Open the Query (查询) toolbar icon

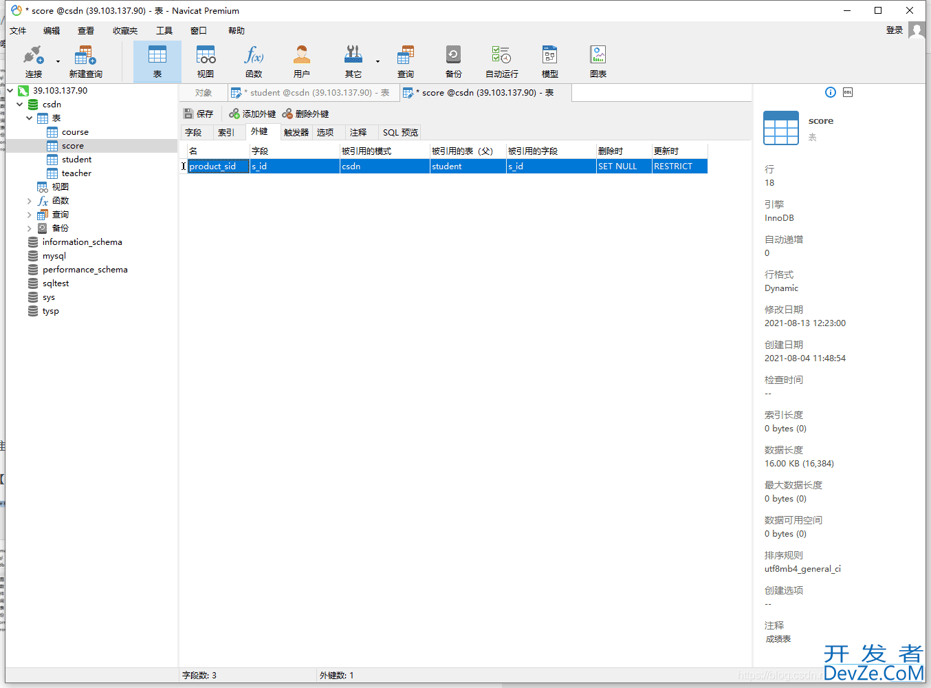406,61
